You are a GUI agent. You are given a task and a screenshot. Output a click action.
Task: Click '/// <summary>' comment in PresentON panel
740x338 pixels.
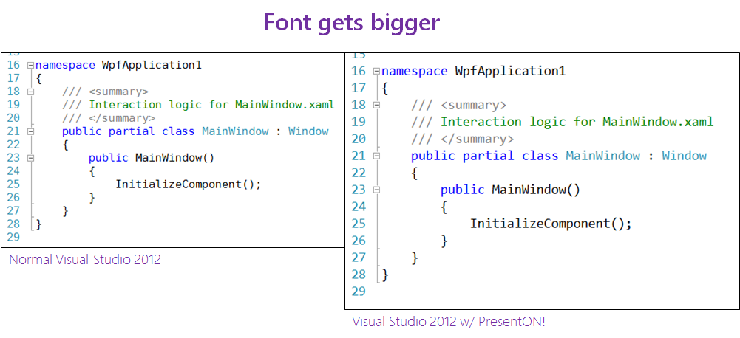[x=459, y=105]
